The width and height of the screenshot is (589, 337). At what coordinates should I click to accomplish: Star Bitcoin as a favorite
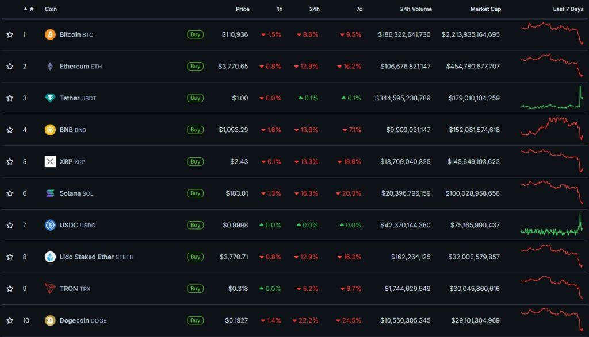(10, 34)
